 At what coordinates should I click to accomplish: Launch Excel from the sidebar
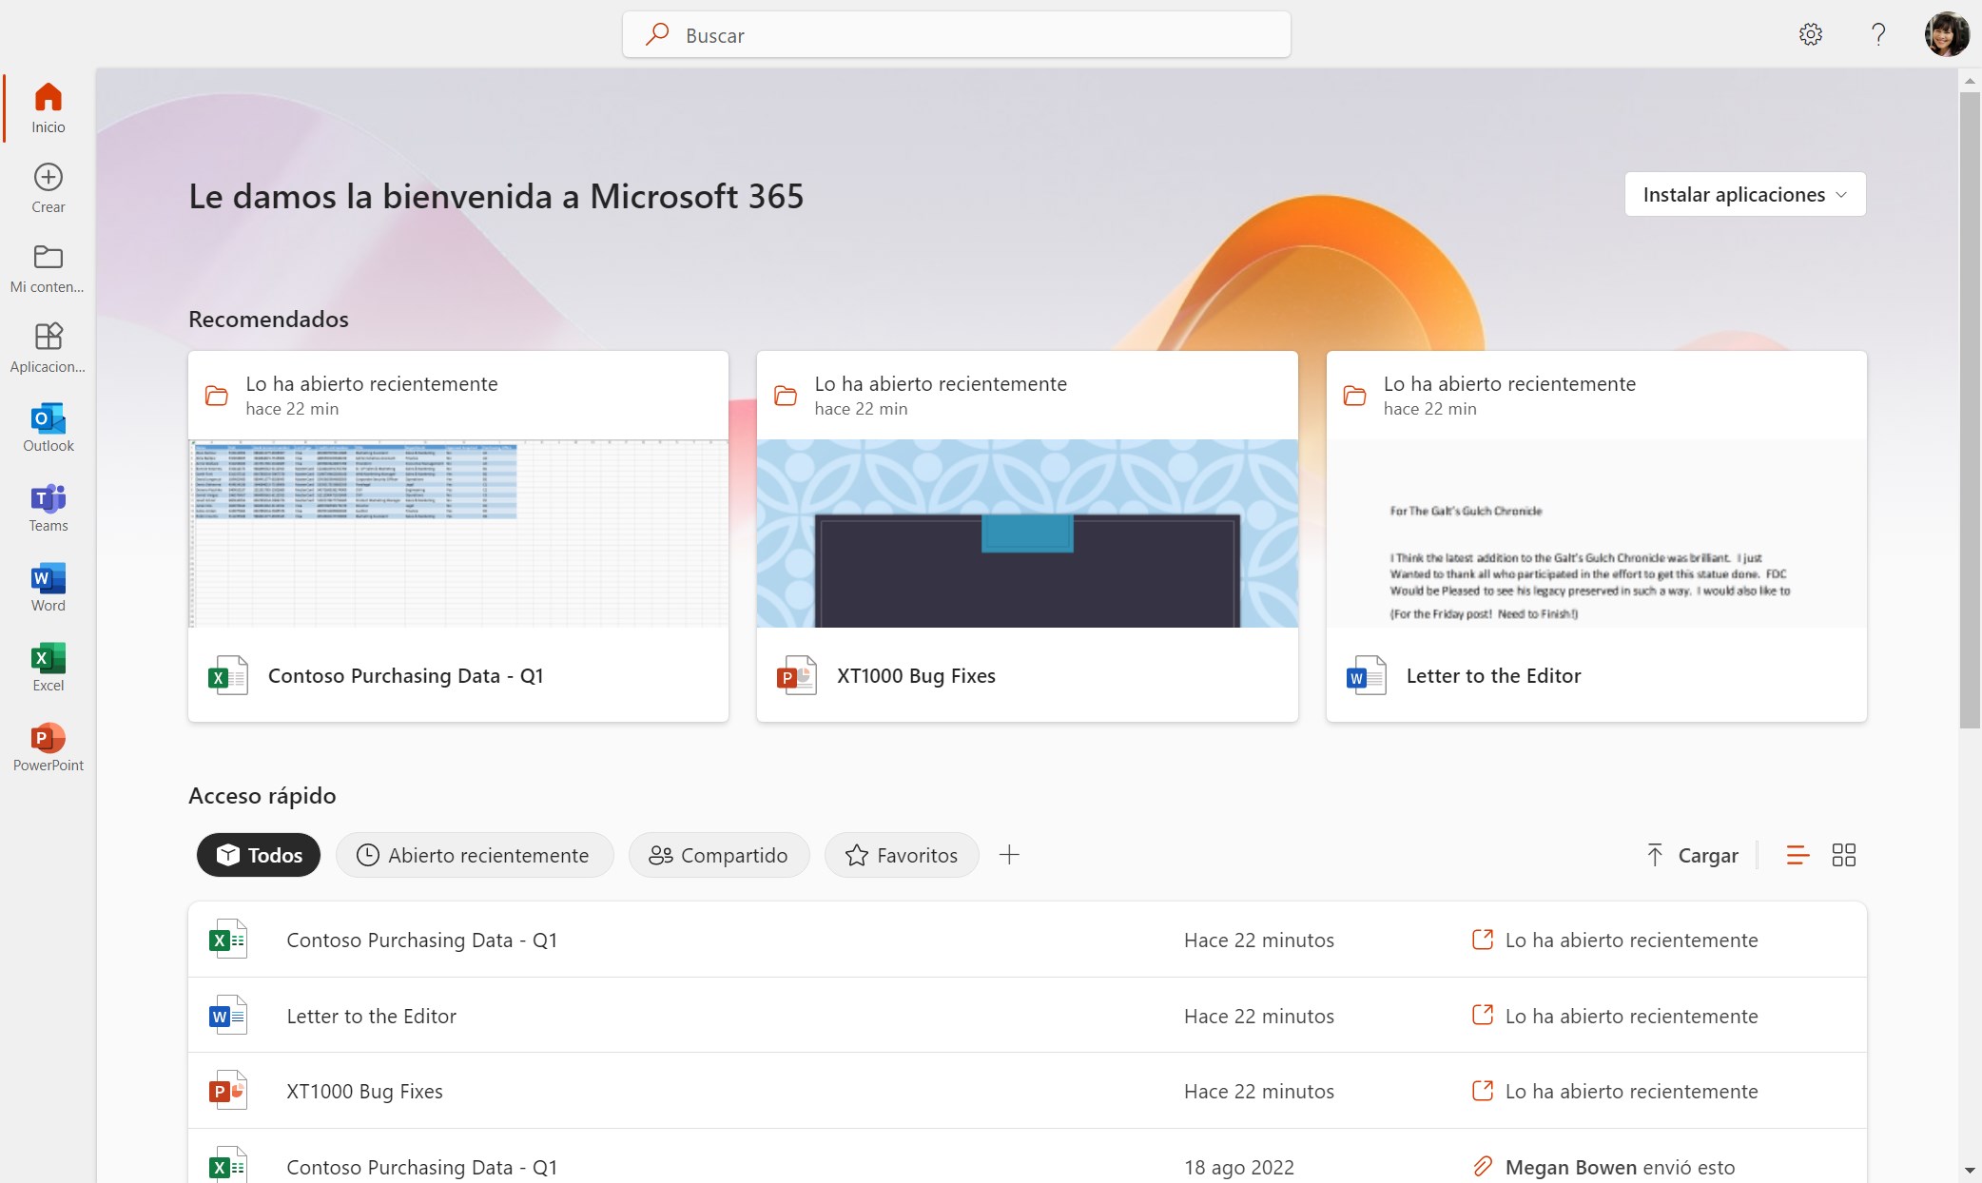click(47, 666)
